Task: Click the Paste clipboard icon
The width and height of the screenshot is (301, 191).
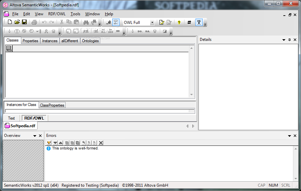Action: click(x=76, y=22)
